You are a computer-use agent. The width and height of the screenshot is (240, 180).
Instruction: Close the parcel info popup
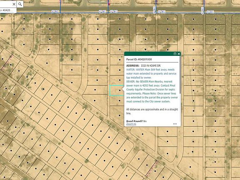179,54
